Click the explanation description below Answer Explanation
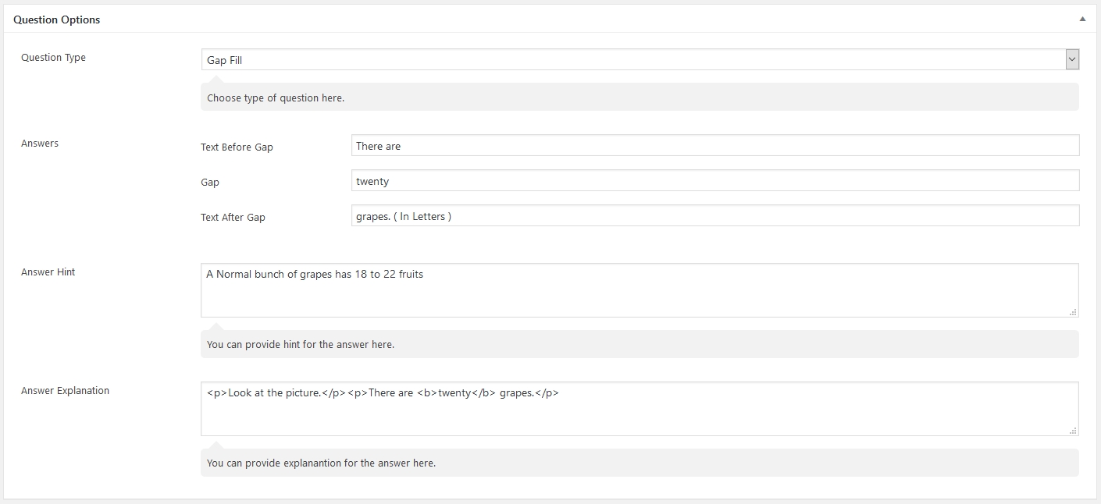 [321, 463]
